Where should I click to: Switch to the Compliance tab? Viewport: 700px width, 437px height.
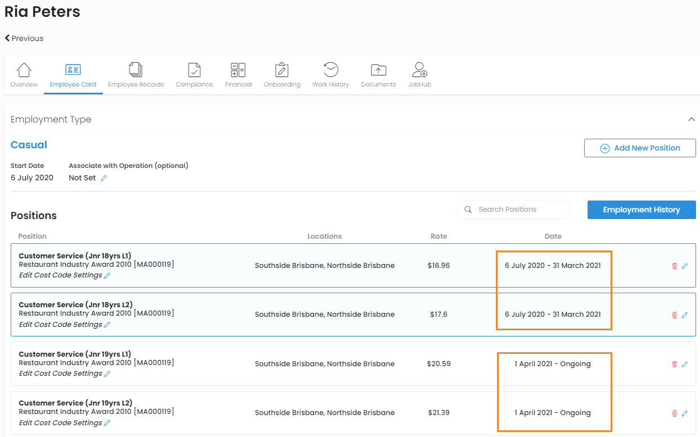[194, 75]
